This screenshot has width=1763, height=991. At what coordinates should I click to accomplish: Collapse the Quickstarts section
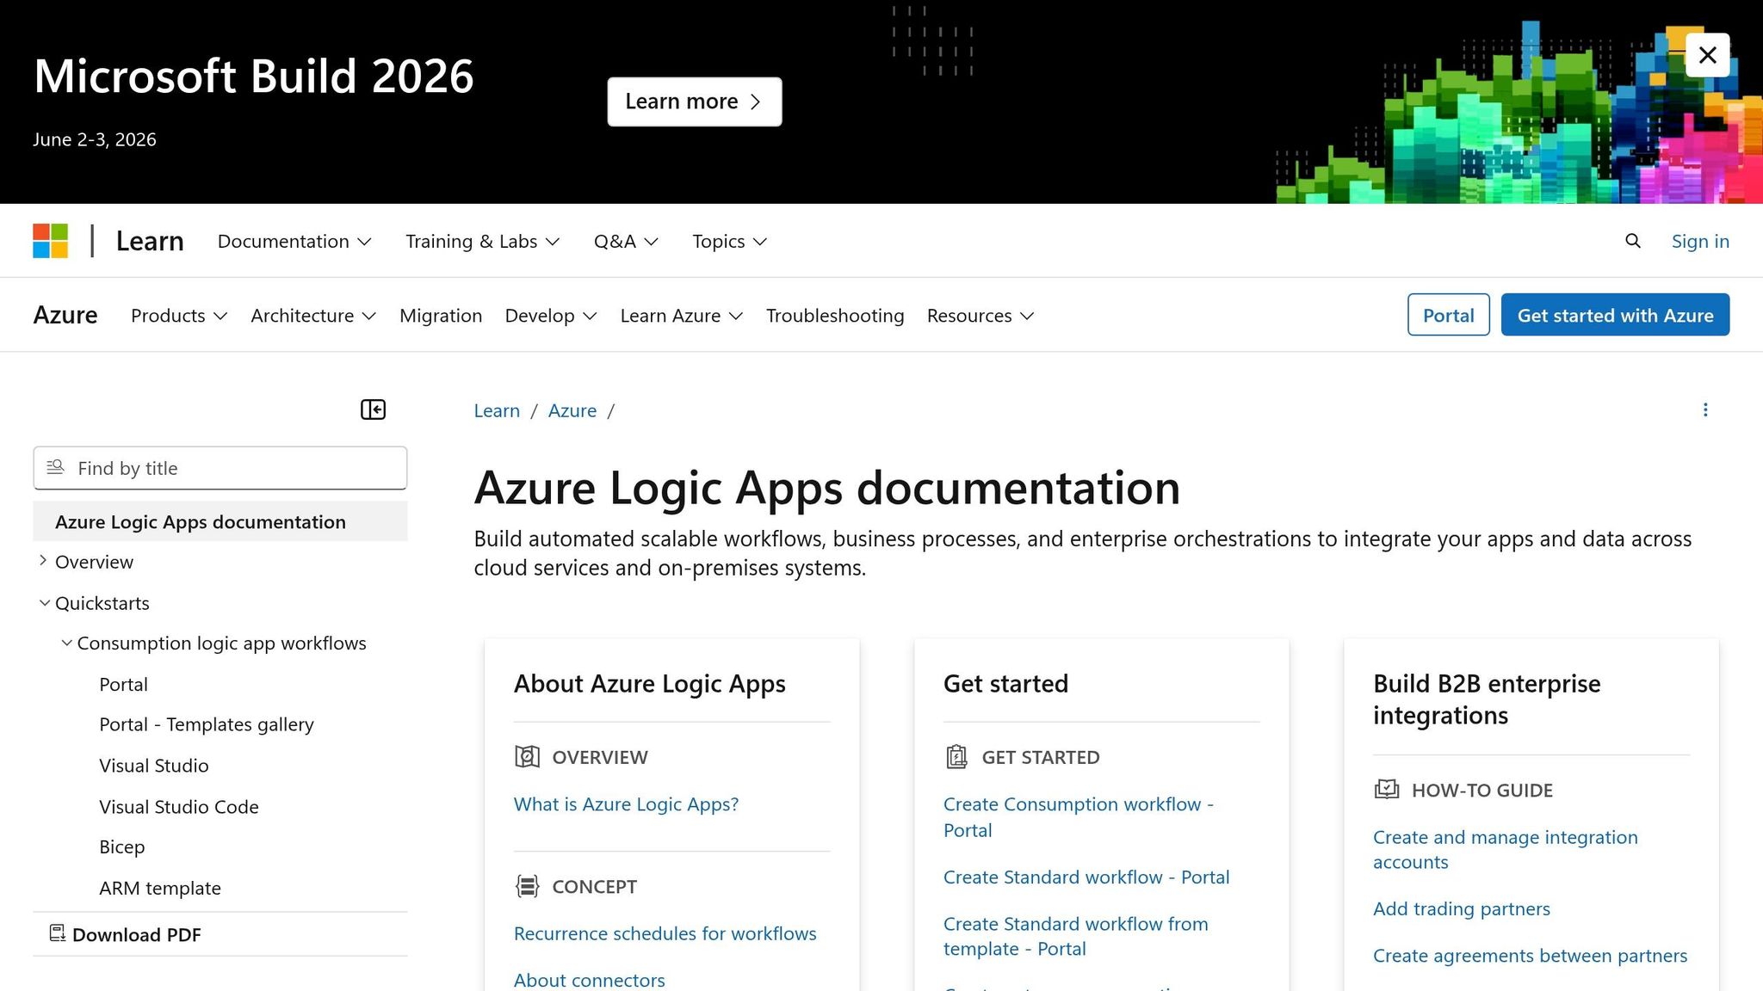45,602
